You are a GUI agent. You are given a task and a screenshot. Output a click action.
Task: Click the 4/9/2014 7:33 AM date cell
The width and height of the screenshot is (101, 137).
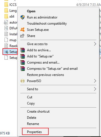tap(88, 4)
